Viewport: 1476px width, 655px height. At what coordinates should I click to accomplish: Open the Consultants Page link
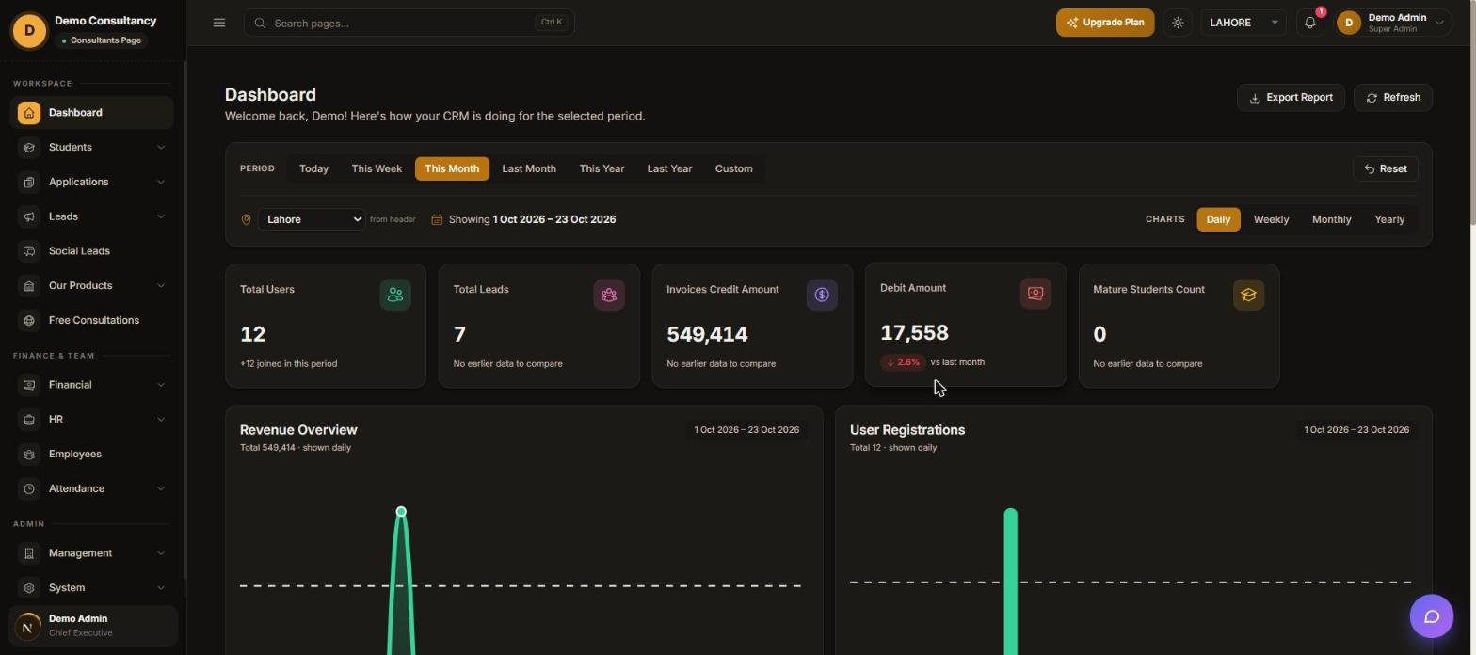coord(101,40)
